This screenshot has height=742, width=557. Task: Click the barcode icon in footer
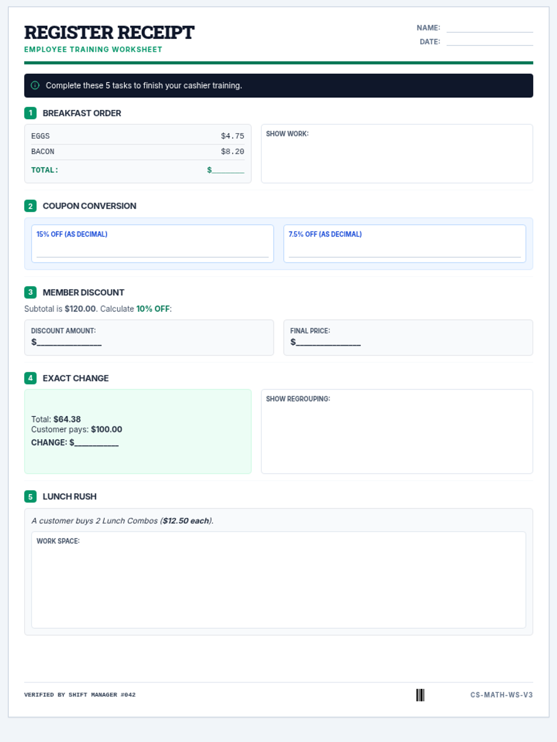[x=420, y=695]
